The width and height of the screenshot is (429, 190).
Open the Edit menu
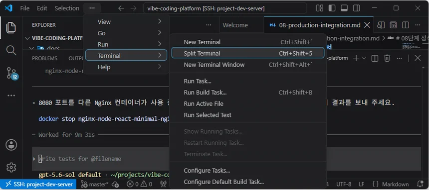pos(42,8)
